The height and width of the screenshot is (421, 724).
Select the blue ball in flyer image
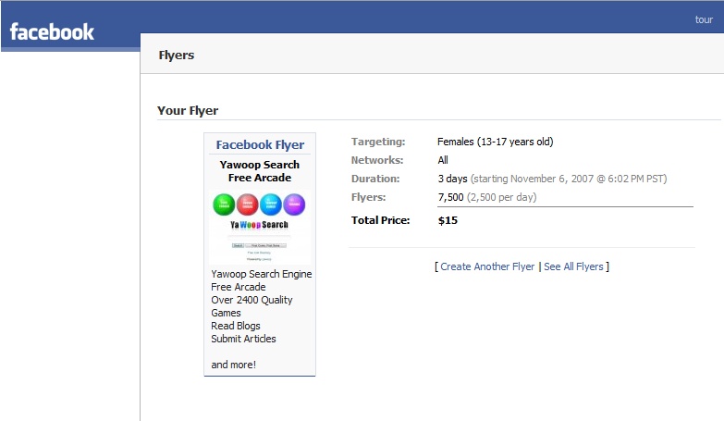pyautogui.click(x=271, y=204)
